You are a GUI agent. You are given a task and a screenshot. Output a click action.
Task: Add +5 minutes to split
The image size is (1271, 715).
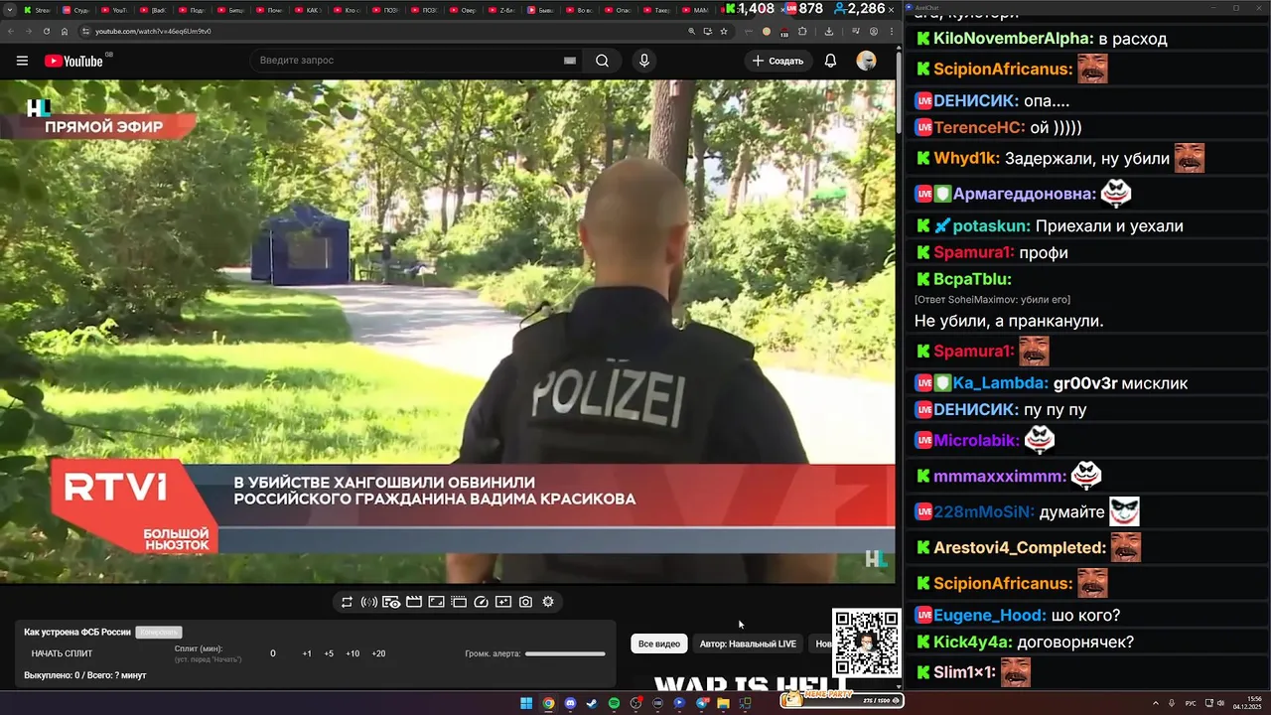329,653
